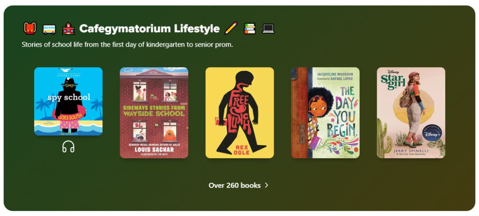Click Jacqueline Woodson name on book cover
The image size is (479, 216).
[335, 74]
